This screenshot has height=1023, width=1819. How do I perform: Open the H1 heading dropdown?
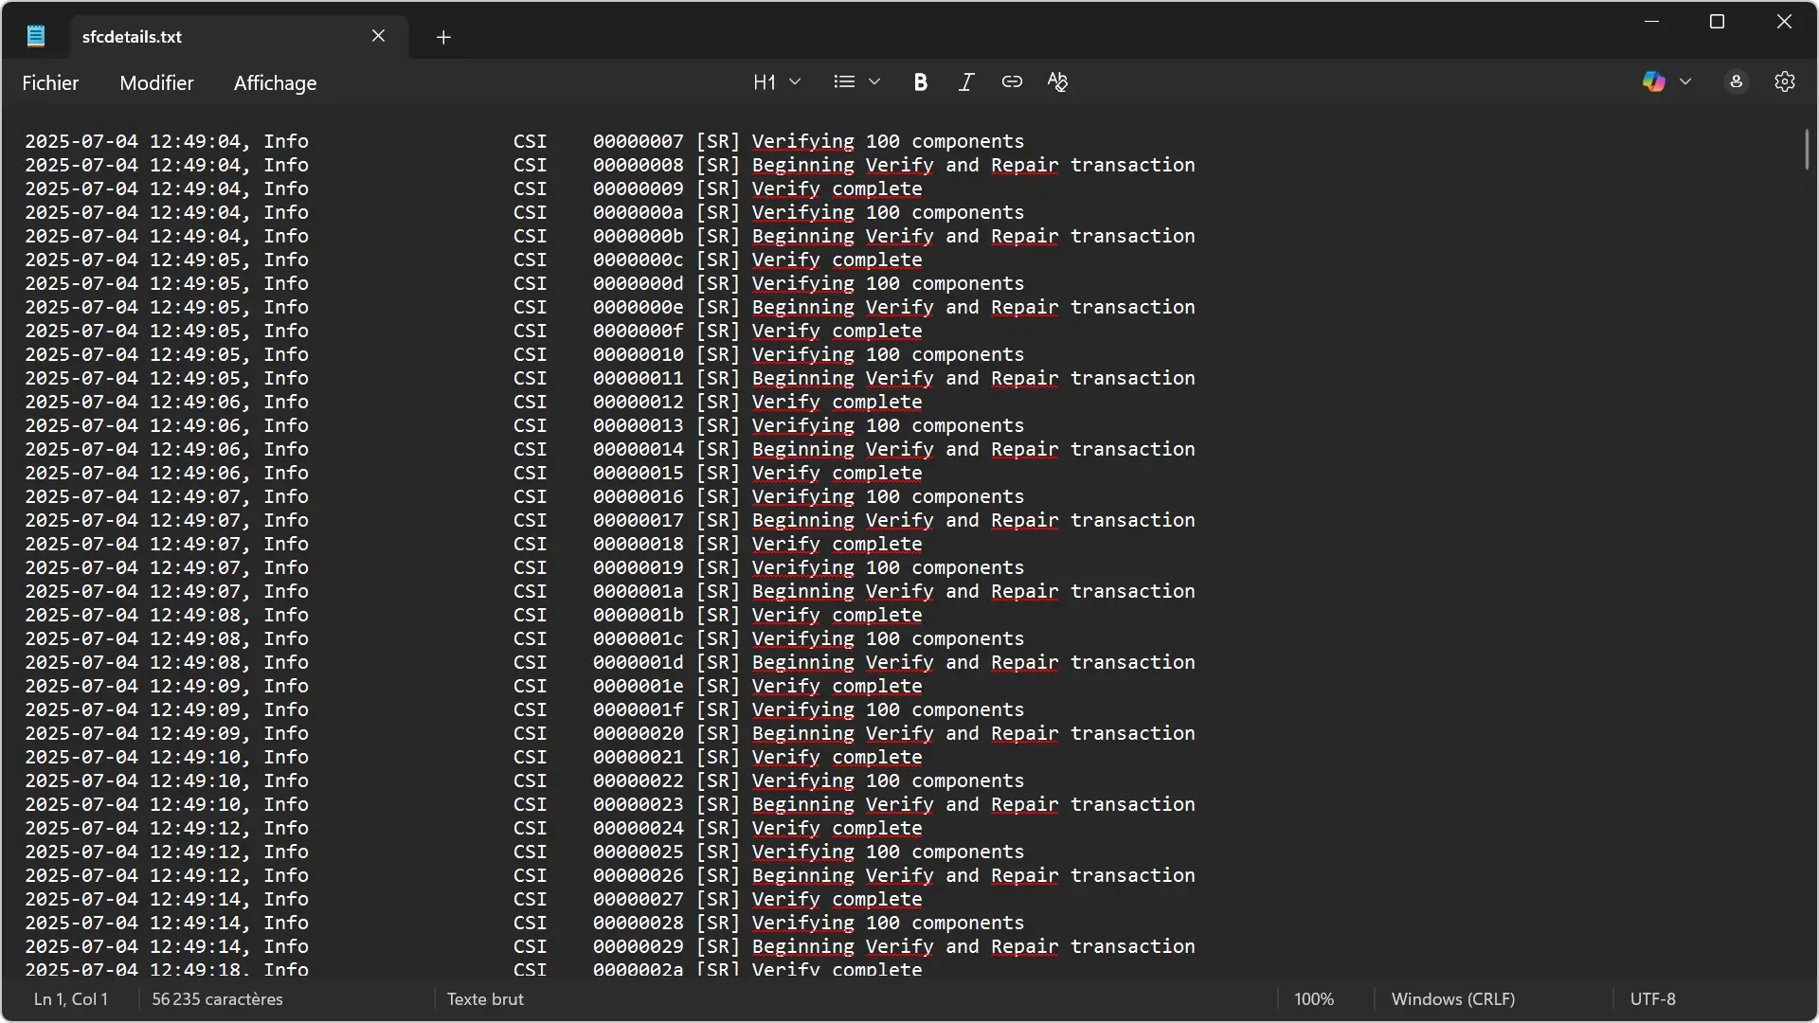777,81
